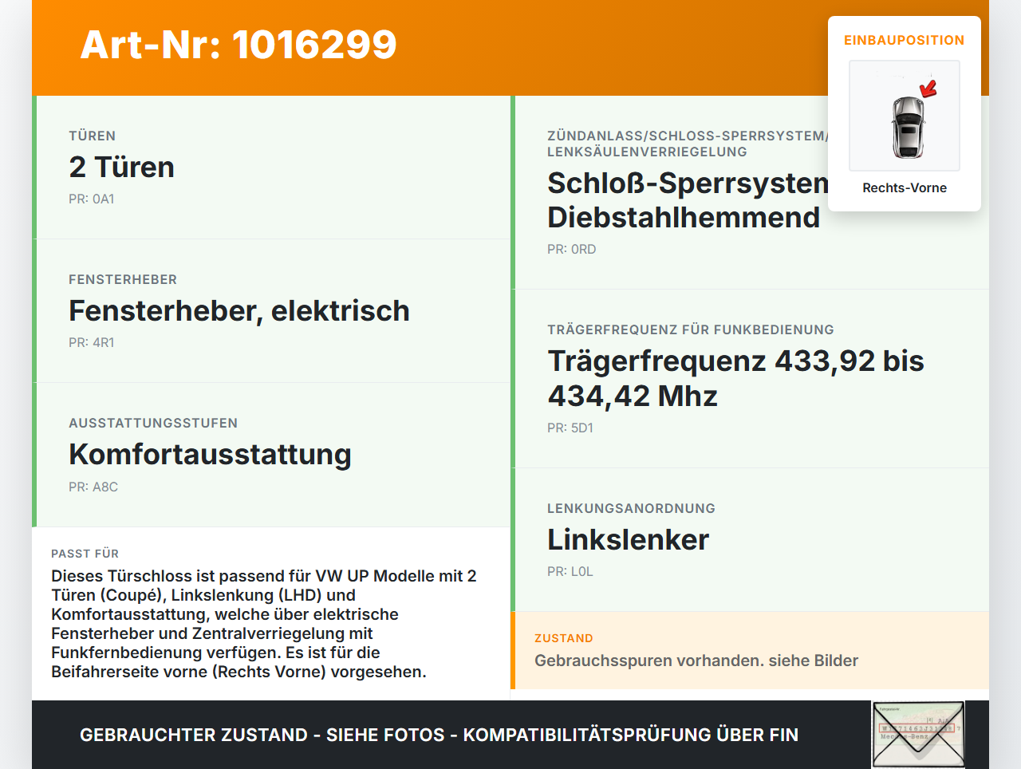Image resolution: width=1021 pixels, height=769 pixels.
Task: Expand the Passt für description section
Action: (x=271, y=614)
